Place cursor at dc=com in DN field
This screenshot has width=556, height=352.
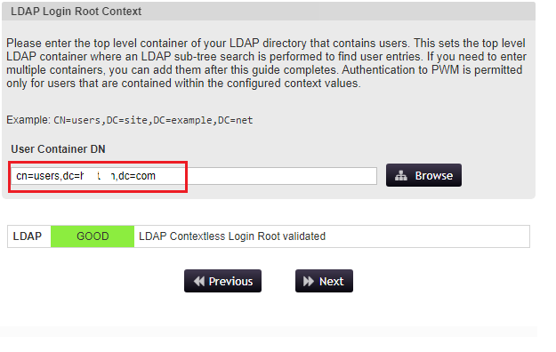137,176
